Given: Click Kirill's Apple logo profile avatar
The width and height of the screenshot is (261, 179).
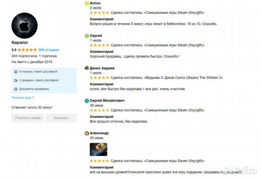Looking at the screenshot, I should 25,26.
